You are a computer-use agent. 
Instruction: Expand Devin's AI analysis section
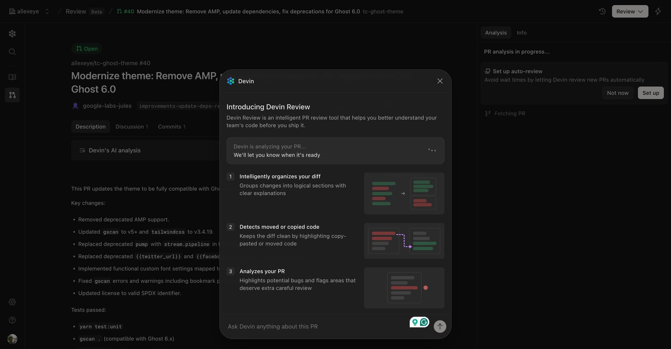point(114,151)
